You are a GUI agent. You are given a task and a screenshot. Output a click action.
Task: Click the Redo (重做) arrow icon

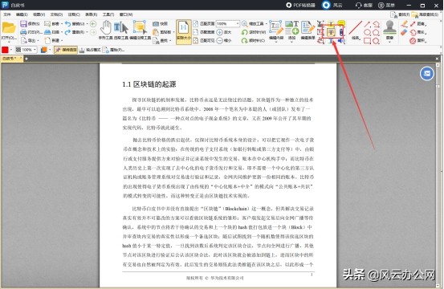(67, 32)
